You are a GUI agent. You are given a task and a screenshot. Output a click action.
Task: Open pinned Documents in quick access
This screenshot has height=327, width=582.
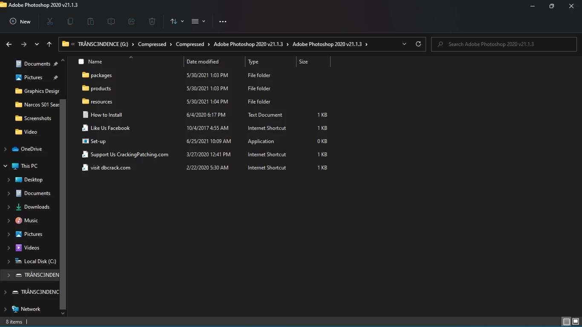click(37, 64)
